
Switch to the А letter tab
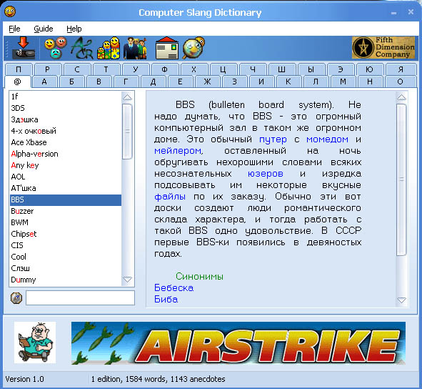pos(44,82)
